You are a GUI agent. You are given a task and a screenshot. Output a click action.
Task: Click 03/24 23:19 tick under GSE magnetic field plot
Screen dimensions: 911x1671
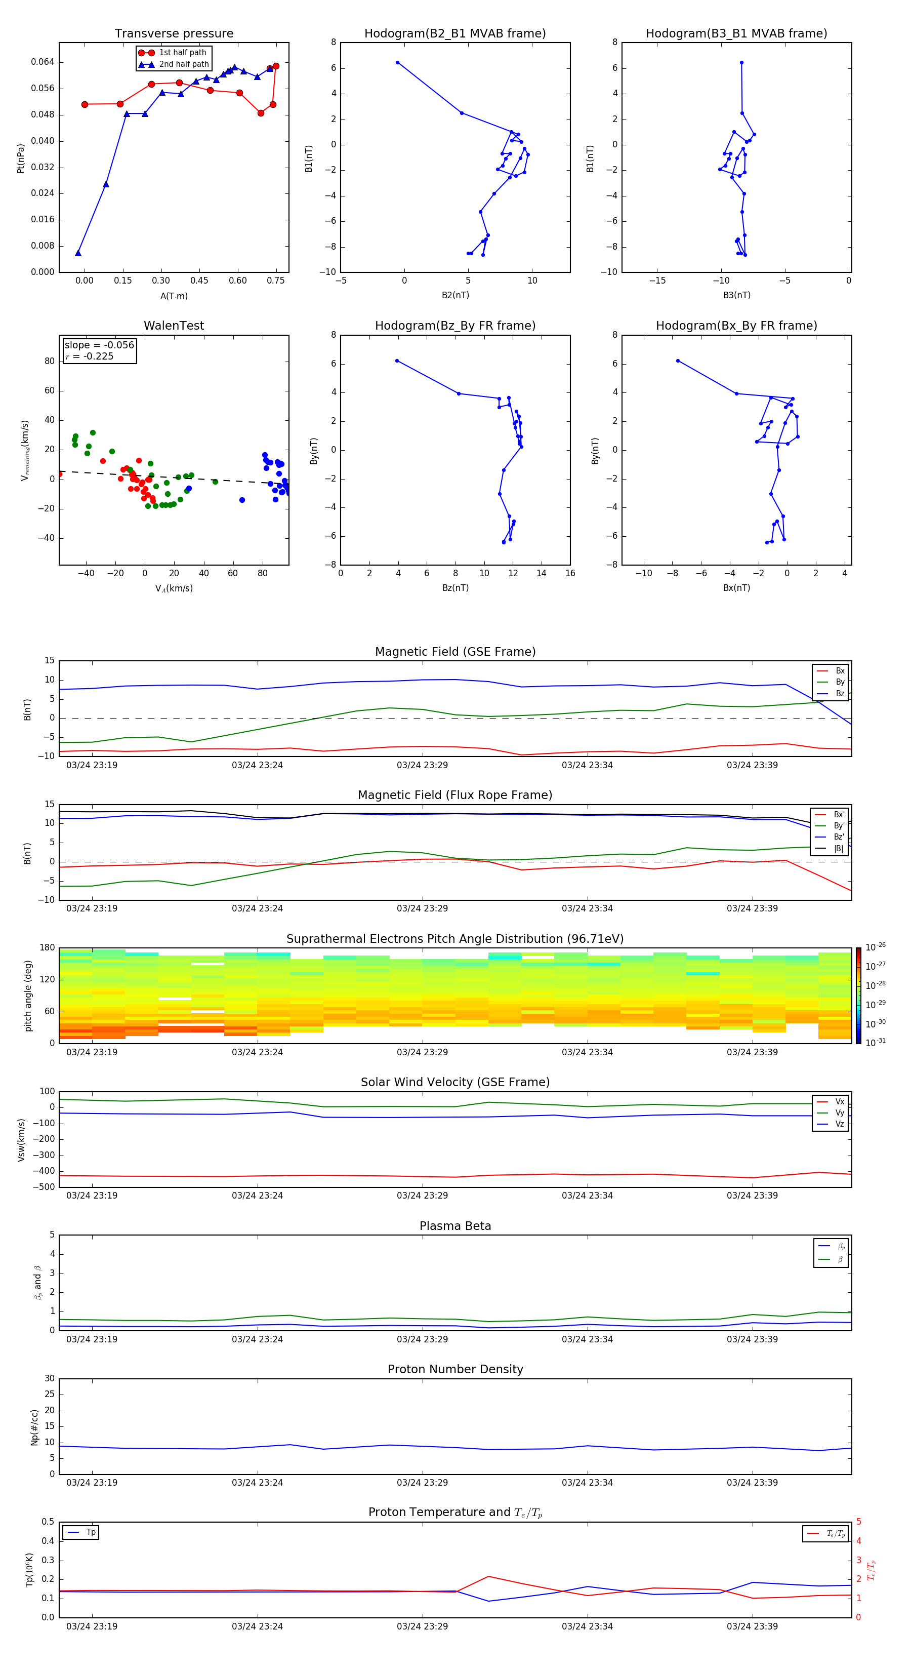click(x=92, y=766)
